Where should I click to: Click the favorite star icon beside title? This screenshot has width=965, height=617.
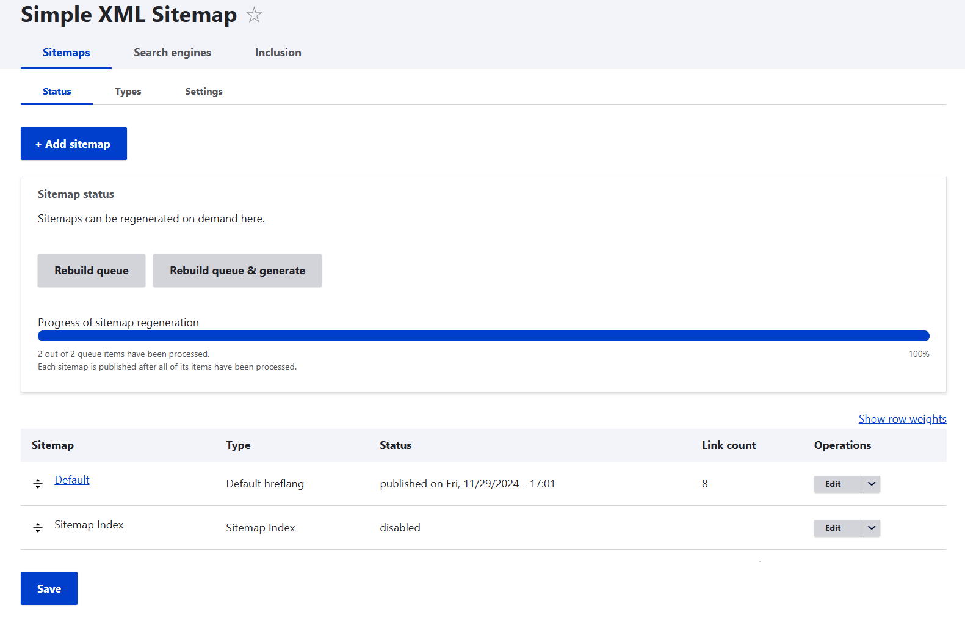[254, 15]
